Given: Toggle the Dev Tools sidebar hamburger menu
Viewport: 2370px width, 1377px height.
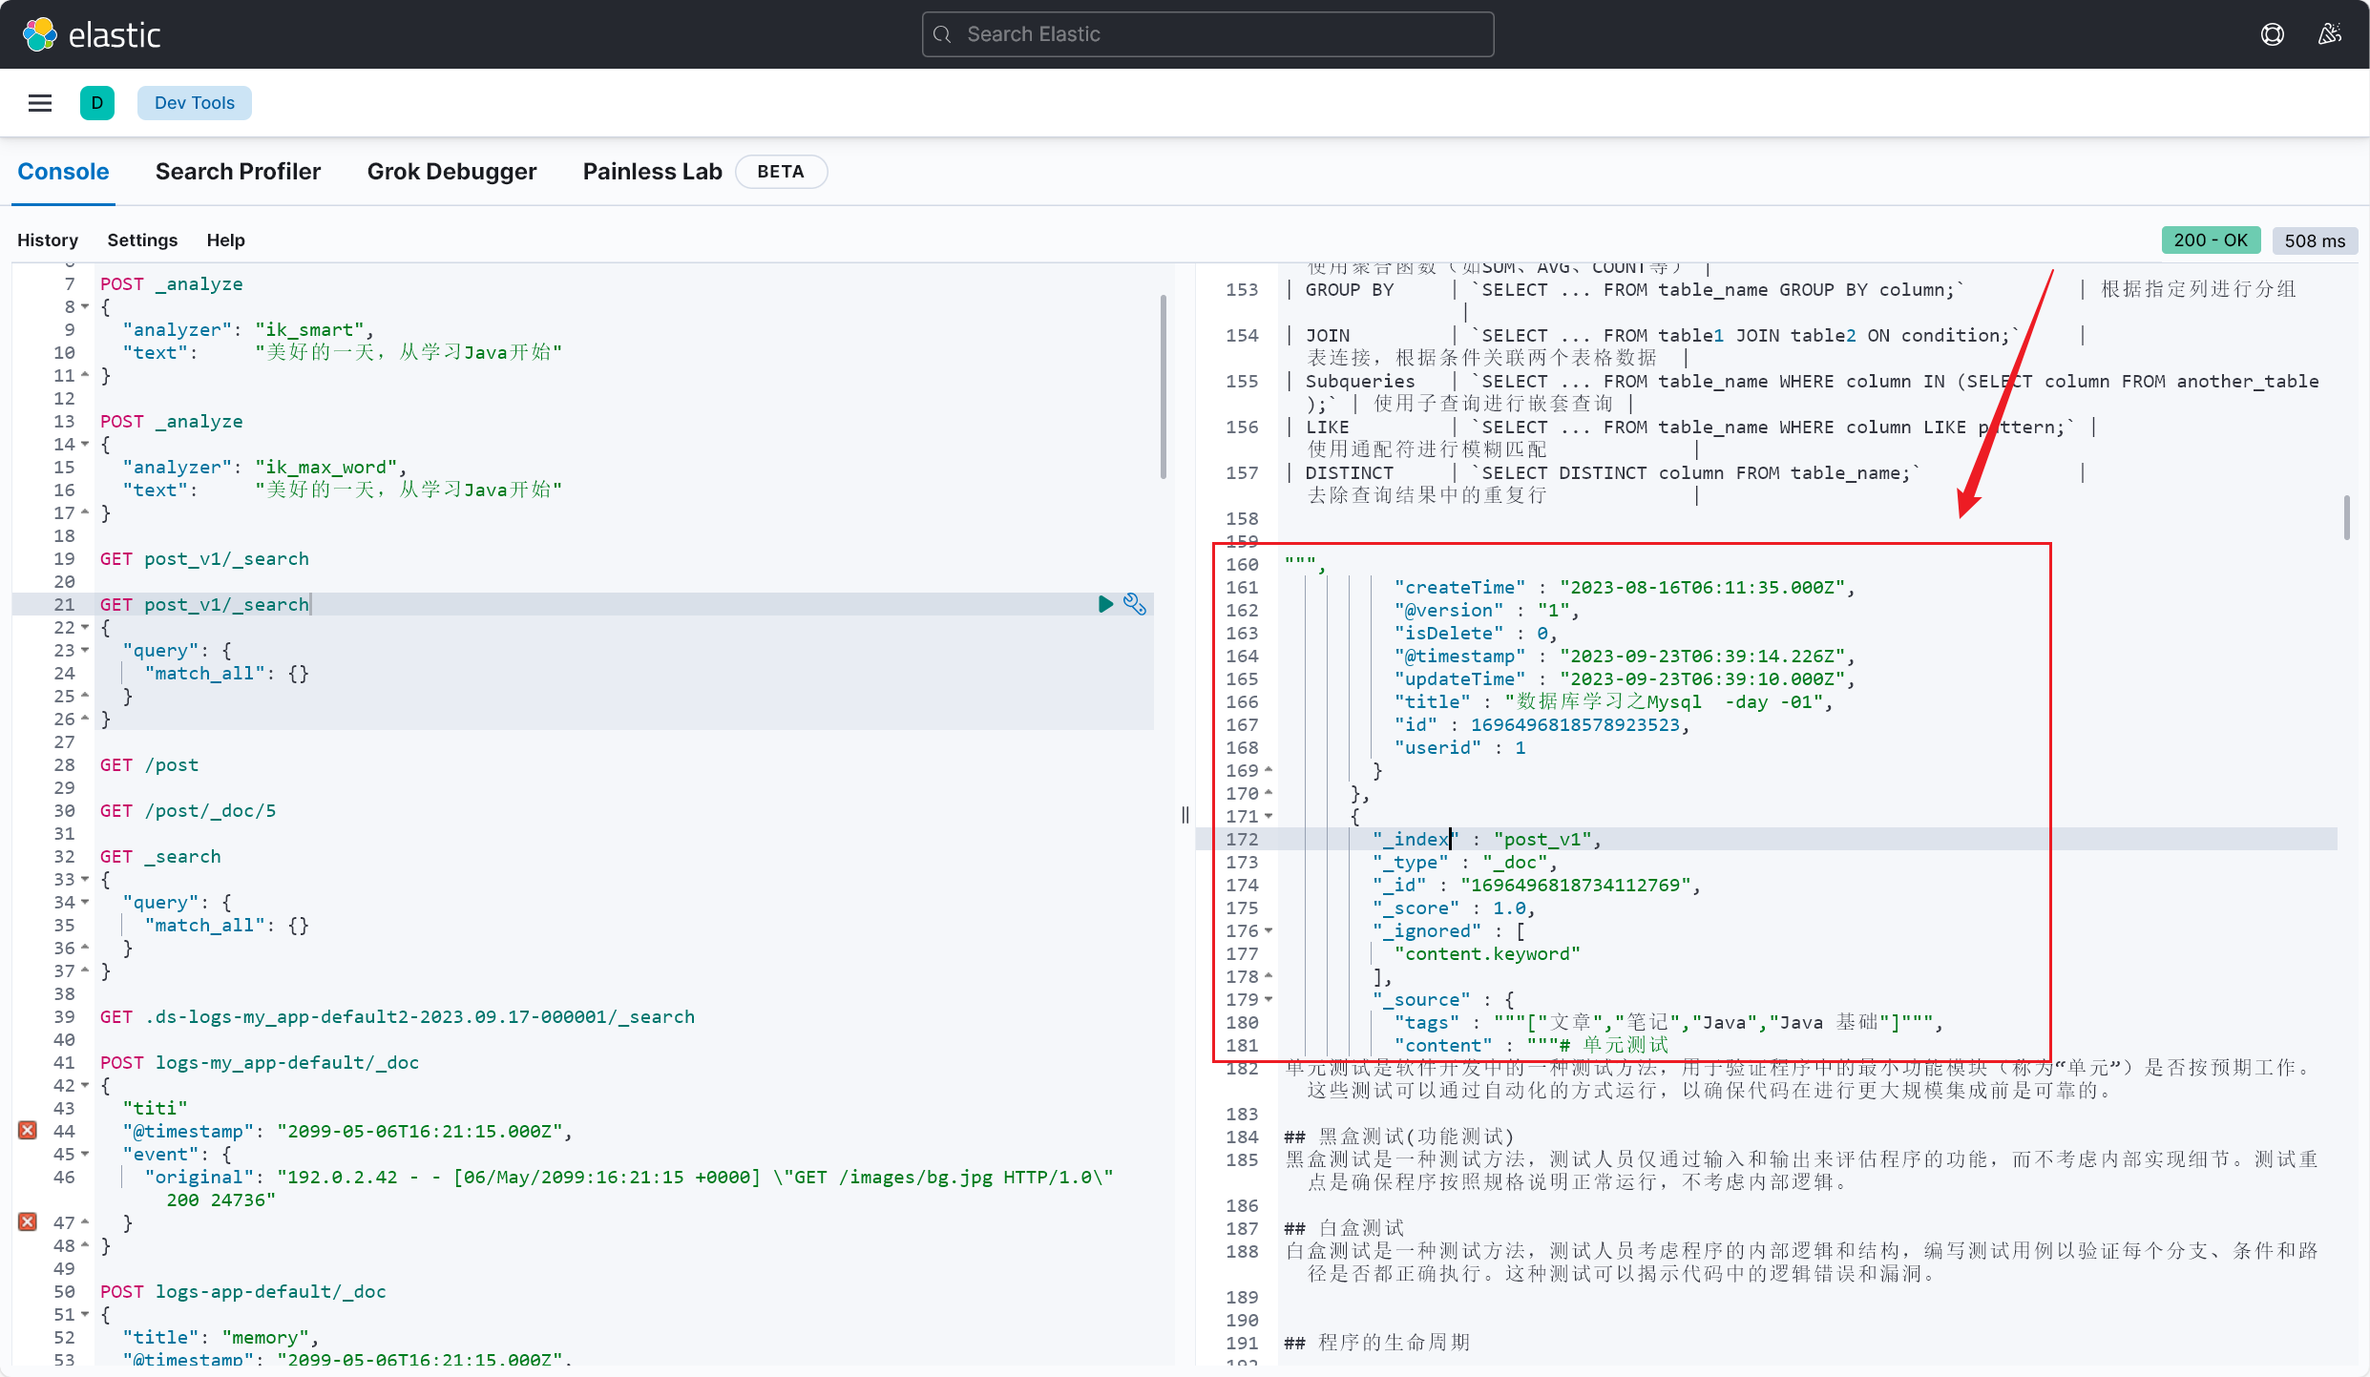Looking at the screenshot, I should coord(37,103).
